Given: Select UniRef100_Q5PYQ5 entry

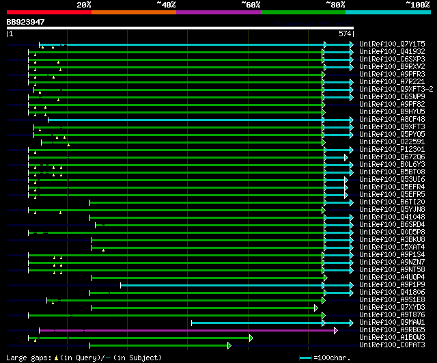Looking at the screenshot, I should 392,135.
